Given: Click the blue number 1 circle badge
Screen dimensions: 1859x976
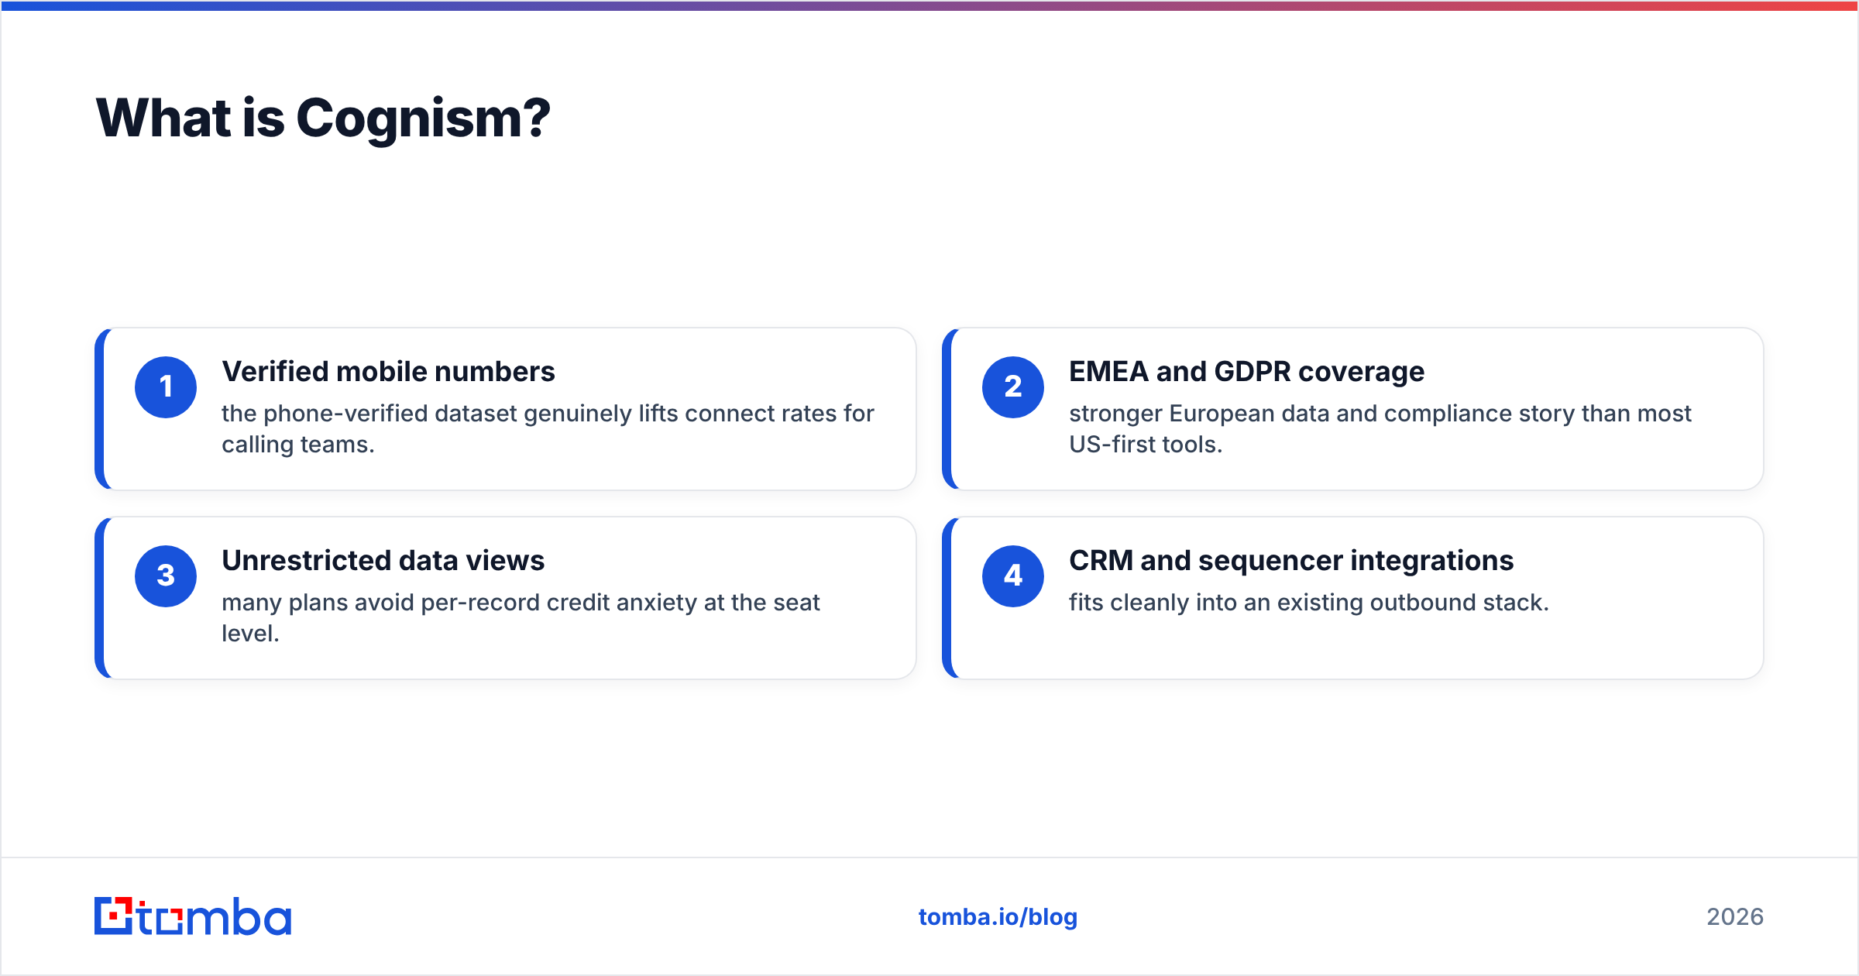Looking at the screenshot, I should click(x=166, y=387).
